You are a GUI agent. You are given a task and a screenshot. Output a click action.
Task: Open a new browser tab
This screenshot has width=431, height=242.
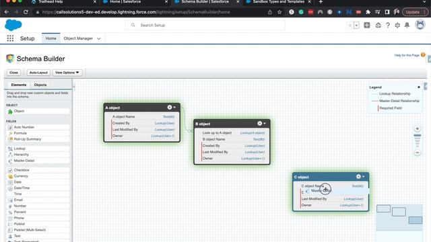point(321,2)
